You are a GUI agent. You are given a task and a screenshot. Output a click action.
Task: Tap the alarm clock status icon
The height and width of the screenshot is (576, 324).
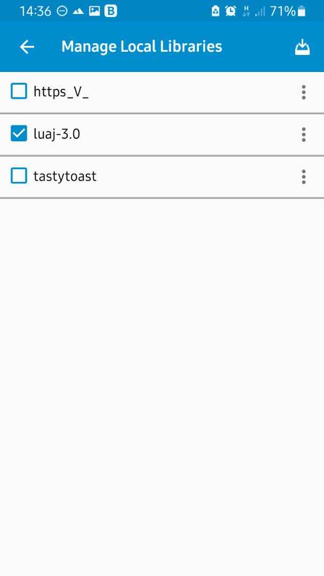pos(230,11)
